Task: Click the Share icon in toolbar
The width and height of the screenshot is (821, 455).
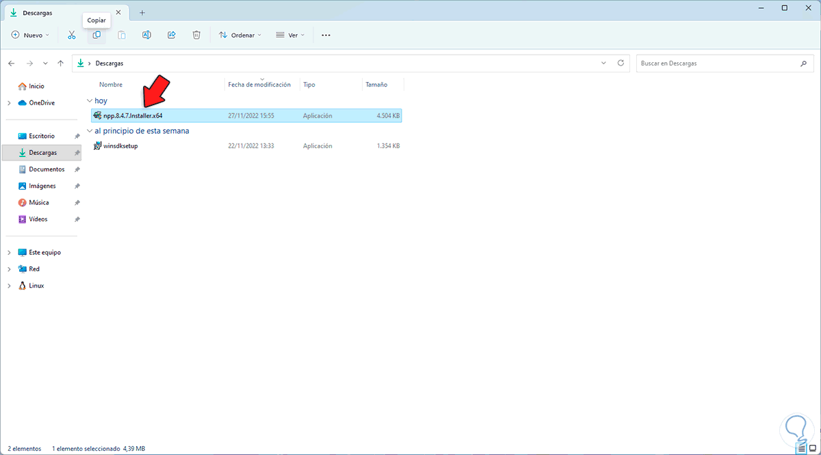Action: click(x=172, y=35)
